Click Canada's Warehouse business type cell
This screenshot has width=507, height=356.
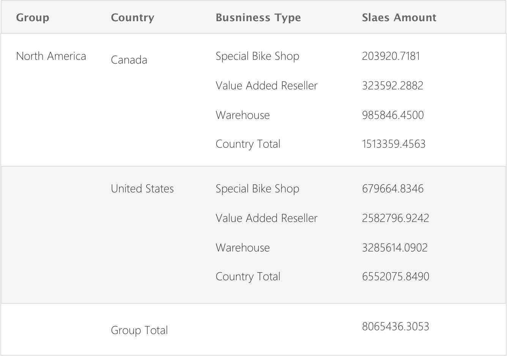point(242,115)
